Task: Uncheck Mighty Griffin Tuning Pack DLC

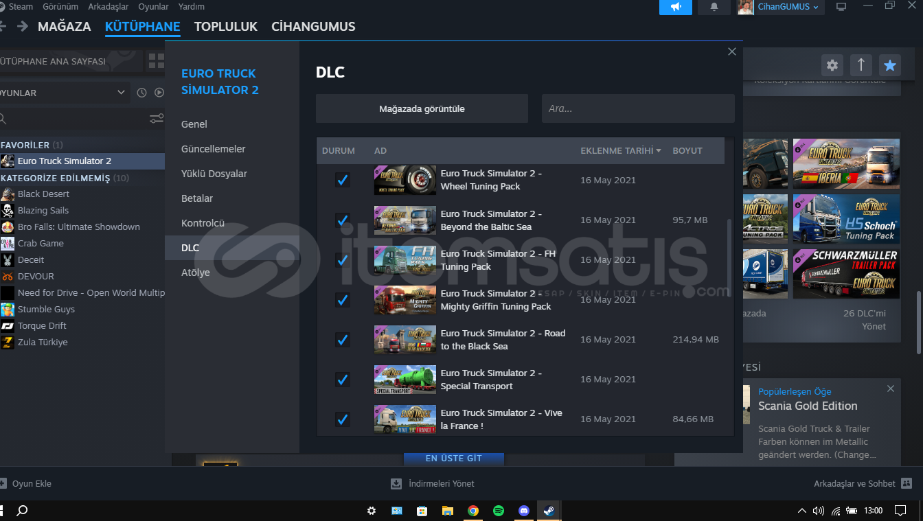Action: coord(342,299)
